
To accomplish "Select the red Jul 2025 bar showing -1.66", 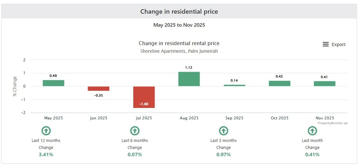I will click(x=144, y=97).
